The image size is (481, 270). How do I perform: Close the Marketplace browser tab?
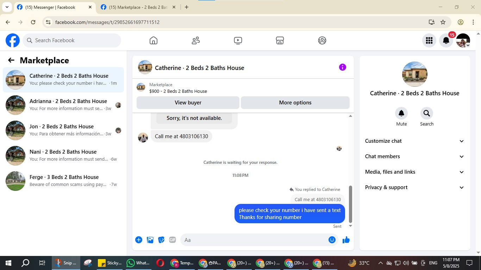click(174, 7)
